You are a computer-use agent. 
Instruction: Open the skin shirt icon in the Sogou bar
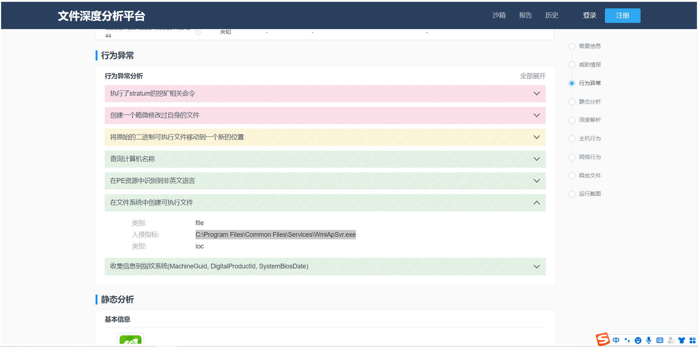click(682, 340)
